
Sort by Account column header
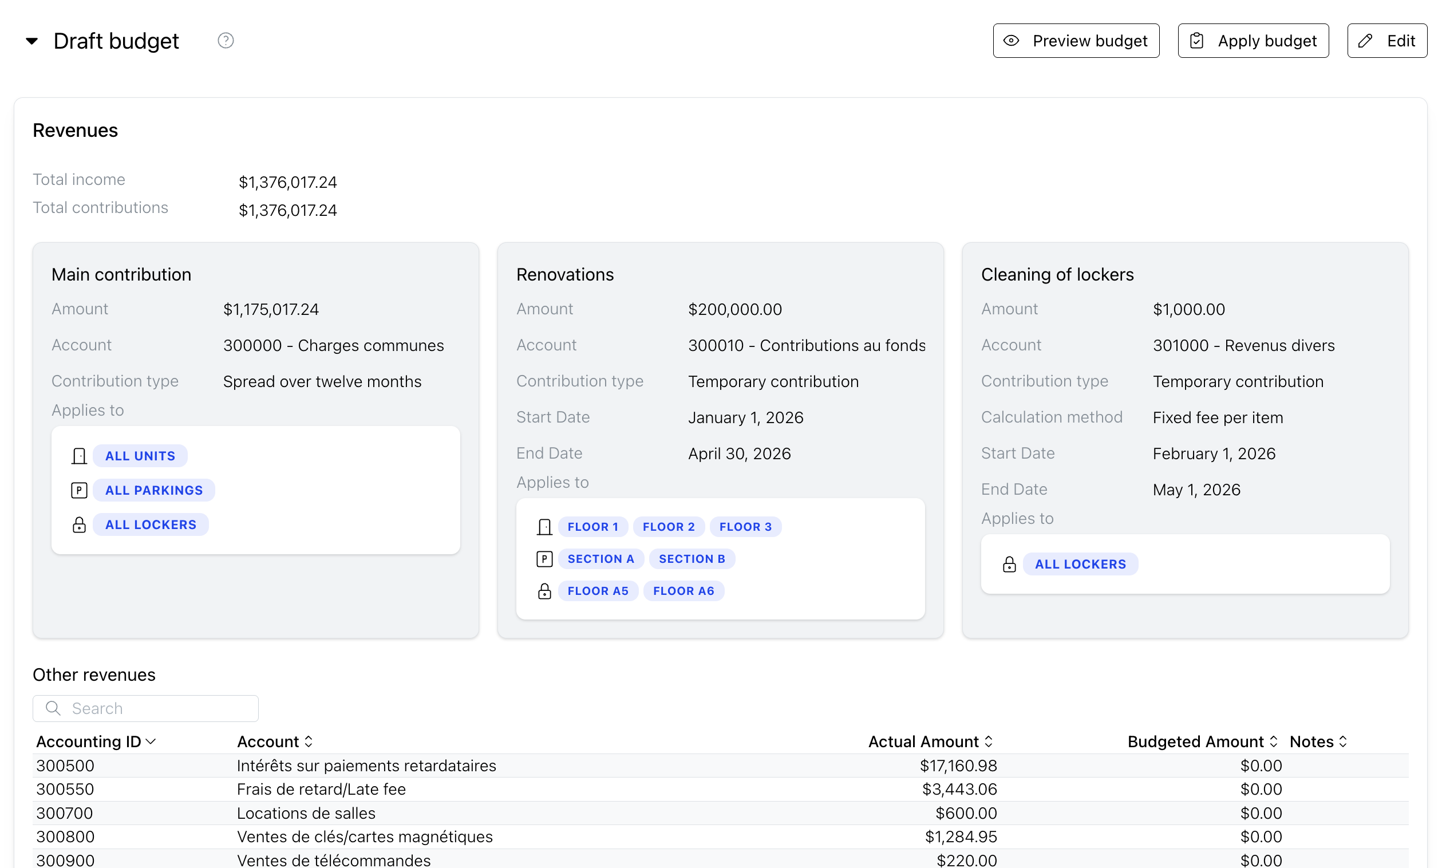pos(274,741)
